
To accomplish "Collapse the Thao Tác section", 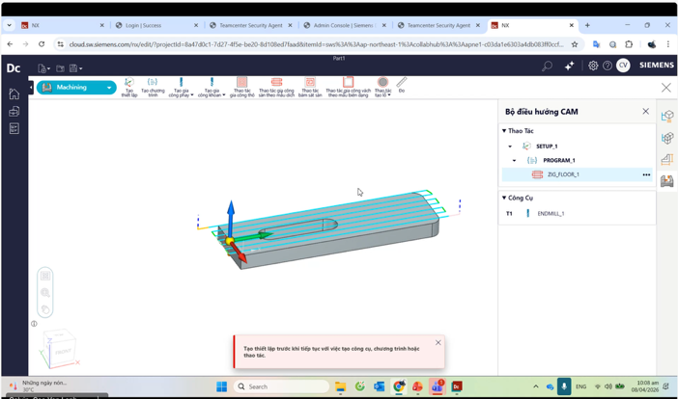I will coord(504,131).
